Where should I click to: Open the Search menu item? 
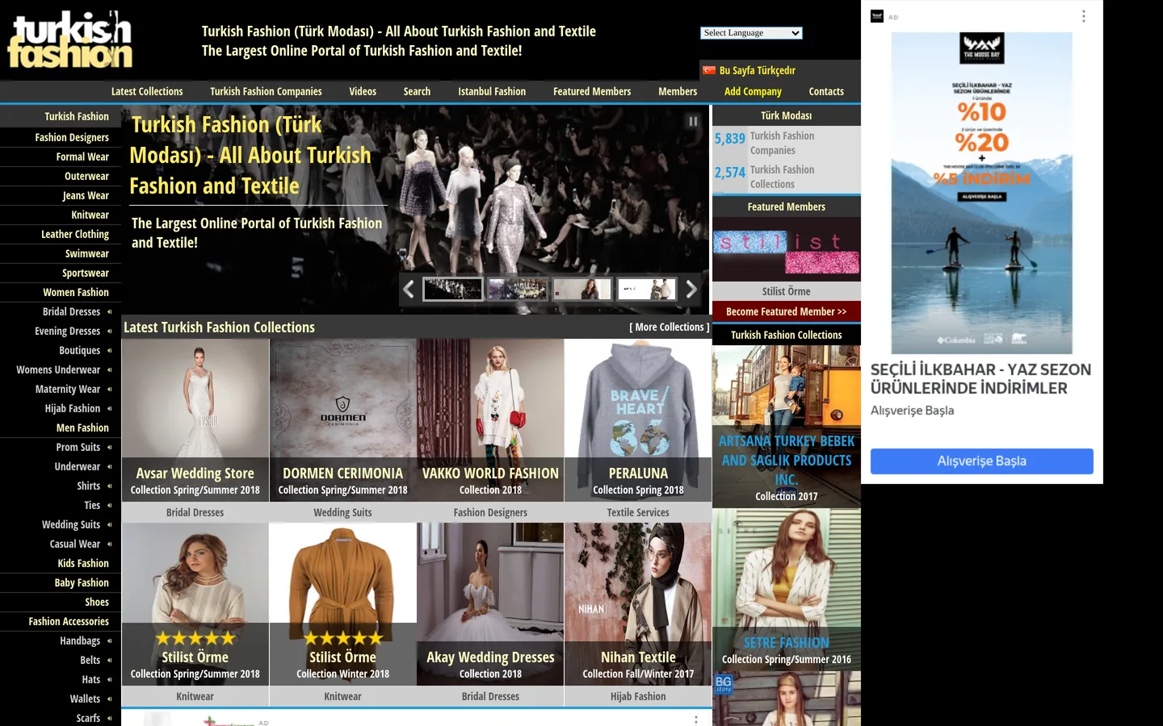coord(417,92)
